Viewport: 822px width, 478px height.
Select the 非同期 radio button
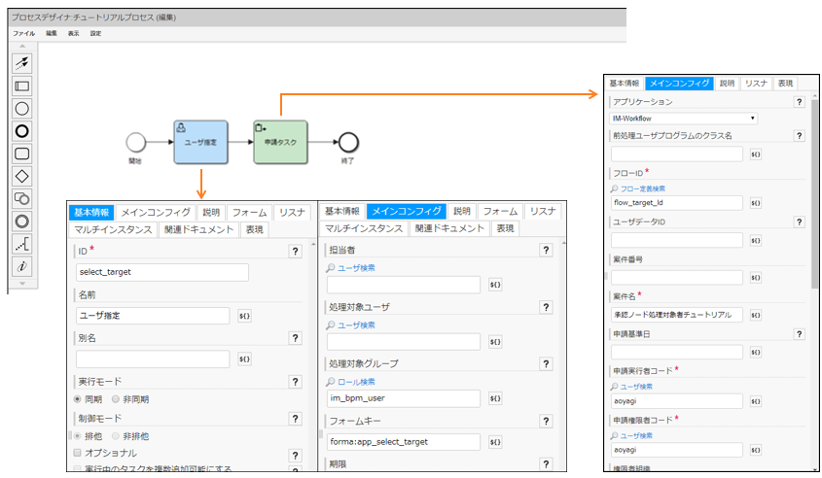point(116,399)
